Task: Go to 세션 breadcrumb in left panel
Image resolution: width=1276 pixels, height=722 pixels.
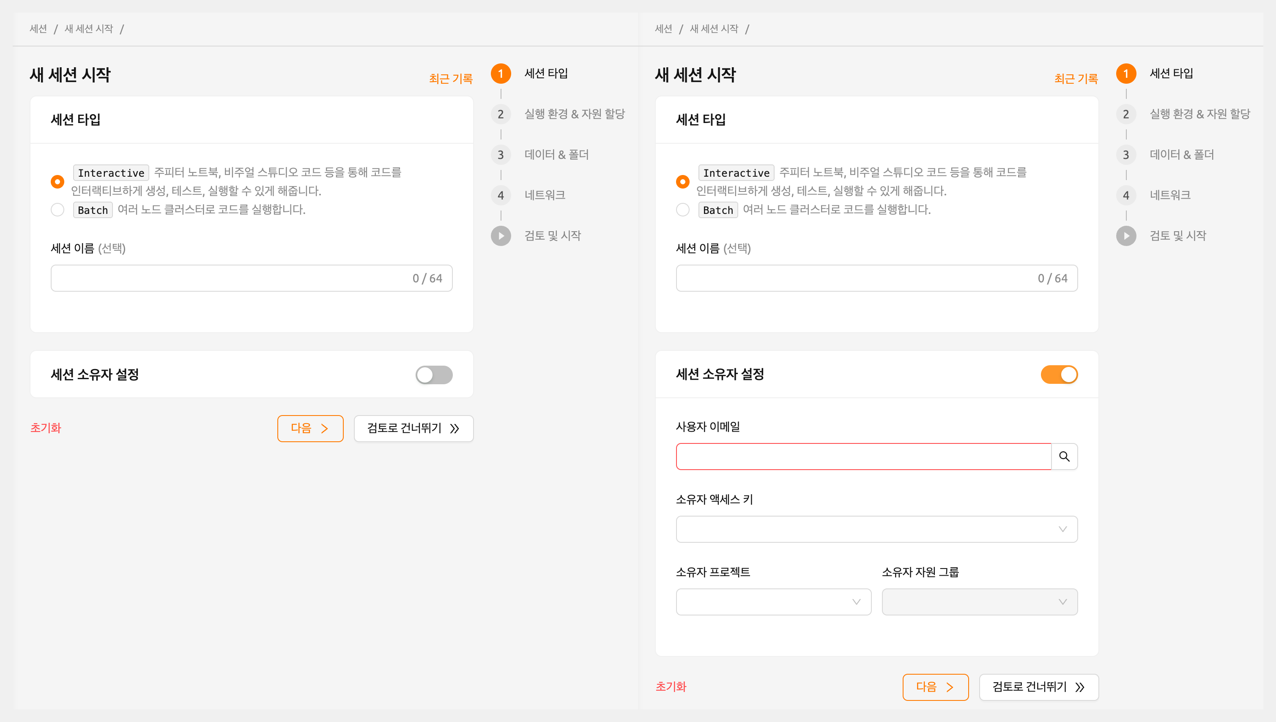Action: [x=38, y=29]
